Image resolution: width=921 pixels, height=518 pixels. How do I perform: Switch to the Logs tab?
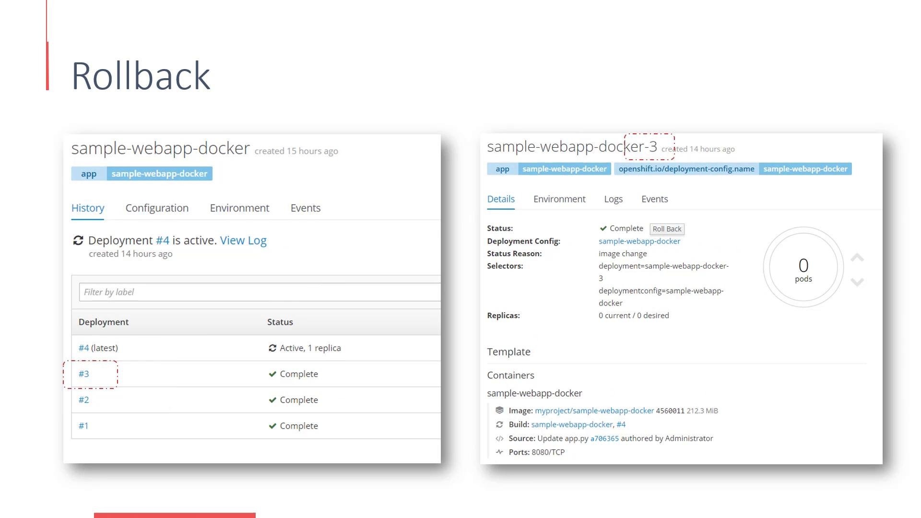pyautogui.click(x=613, y=199)
